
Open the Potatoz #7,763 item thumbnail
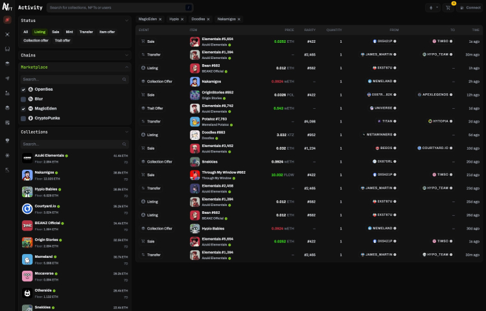point(194,121)
